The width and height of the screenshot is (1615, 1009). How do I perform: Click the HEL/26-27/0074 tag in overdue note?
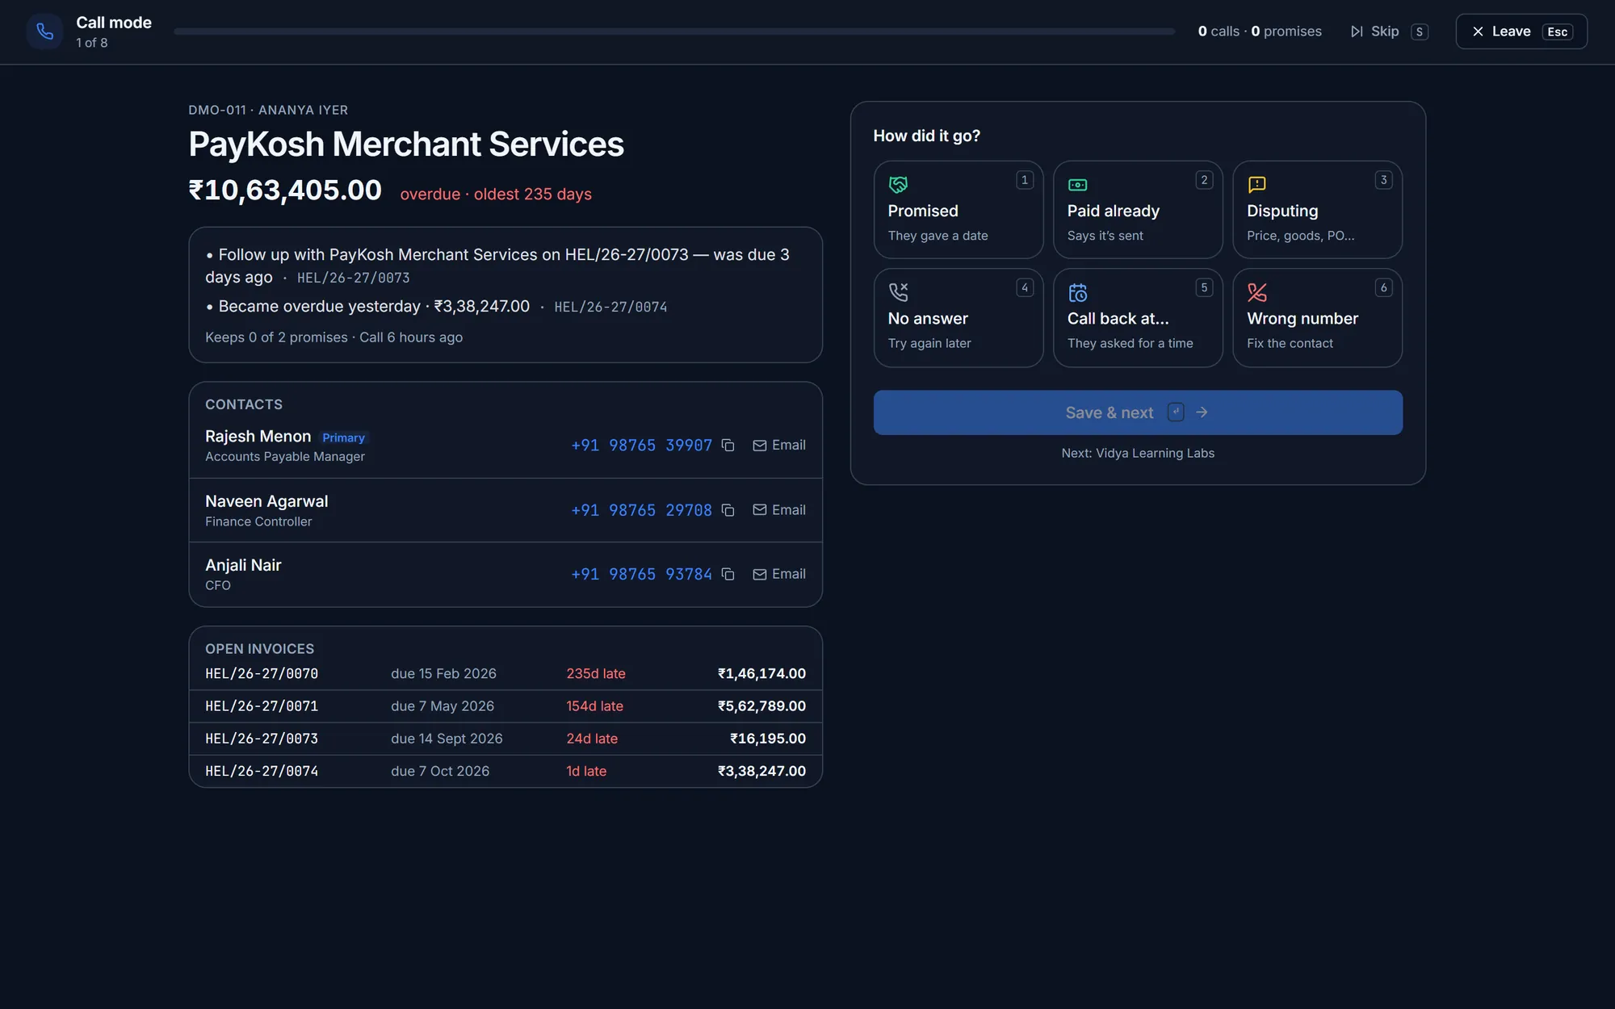(x=610, y=307)
